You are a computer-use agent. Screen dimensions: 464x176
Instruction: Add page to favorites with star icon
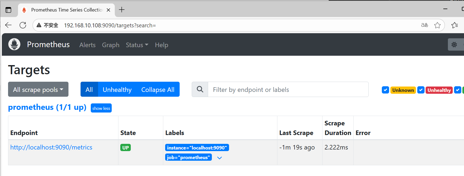click(437, 25)
